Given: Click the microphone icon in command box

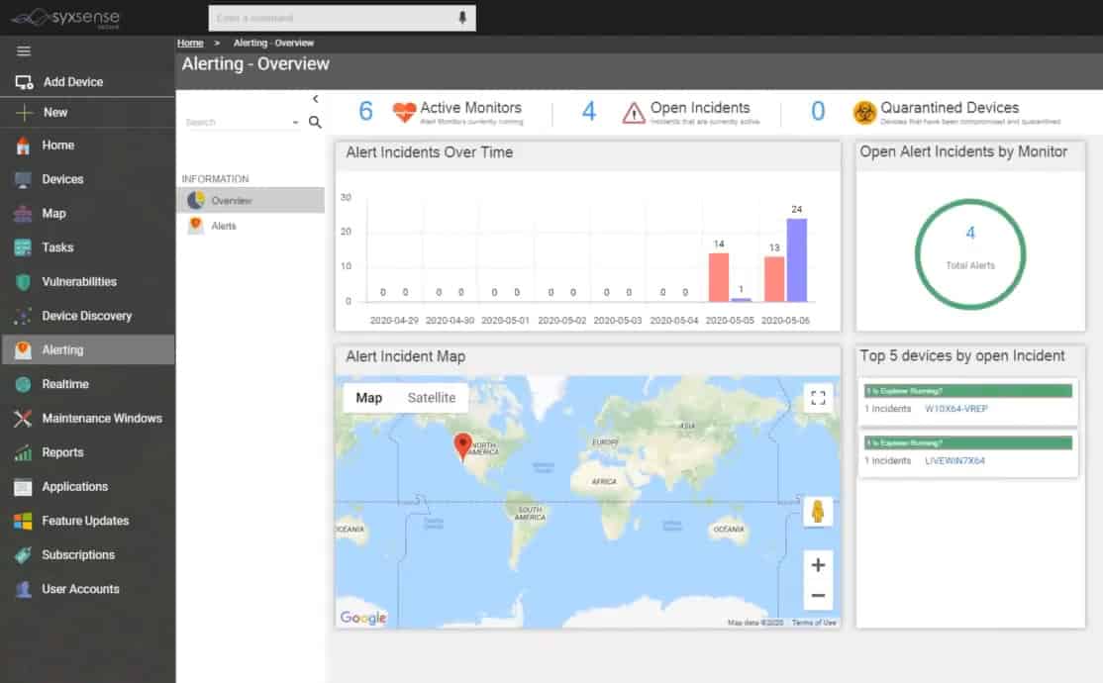Looking at the screenshot, I should [462, 18].
